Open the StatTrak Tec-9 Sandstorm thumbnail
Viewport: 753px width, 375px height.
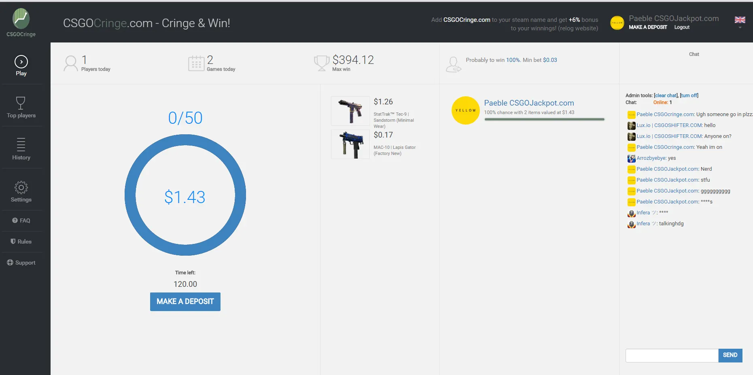(350, 111)
